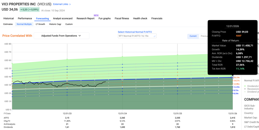Click the Dividends legend green dot
Image resolution: width=259 pixels, height=130 pixels.
pos(245,86)
